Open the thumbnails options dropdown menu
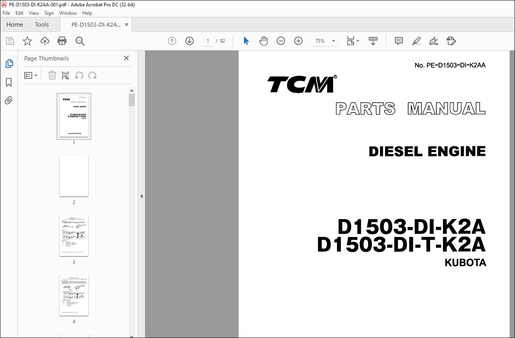The height and width of the screenshot is (338, 515). click(x=31, y=75)
